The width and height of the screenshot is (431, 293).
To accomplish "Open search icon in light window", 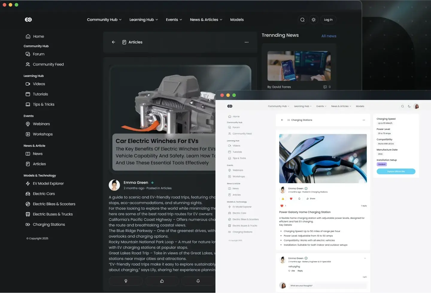I will tap(403, 106).
